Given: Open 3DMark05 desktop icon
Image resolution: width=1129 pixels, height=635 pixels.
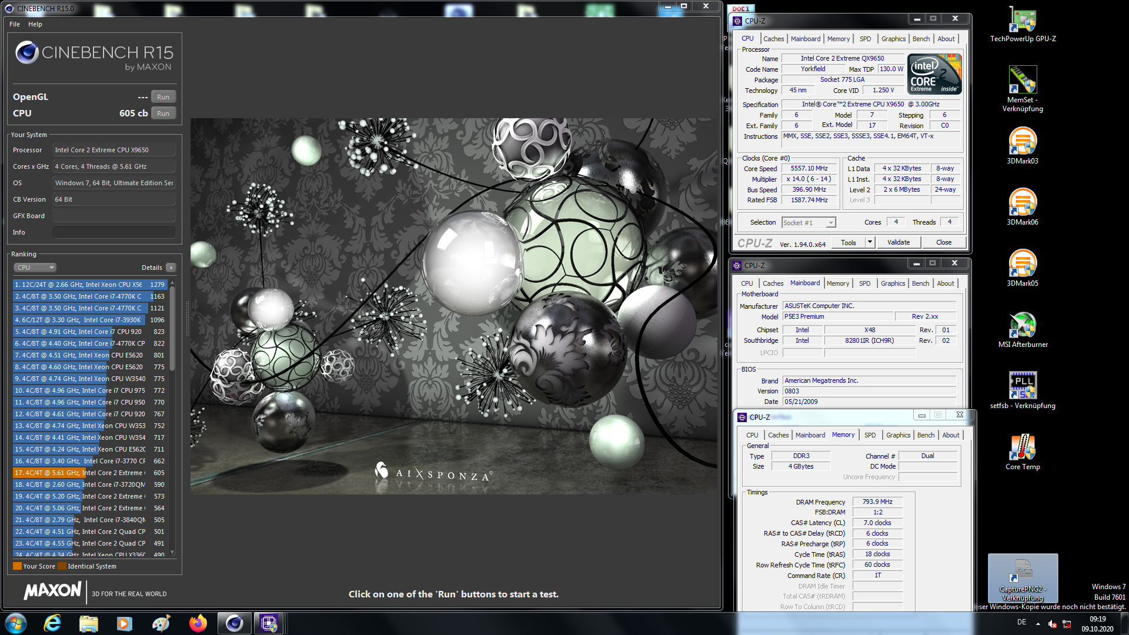Looking at the screenshot, I should click(x=1023, y=268).
